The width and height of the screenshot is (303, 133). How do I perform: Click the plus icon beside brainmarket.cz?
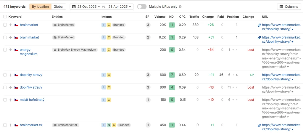tap(11, 125)
